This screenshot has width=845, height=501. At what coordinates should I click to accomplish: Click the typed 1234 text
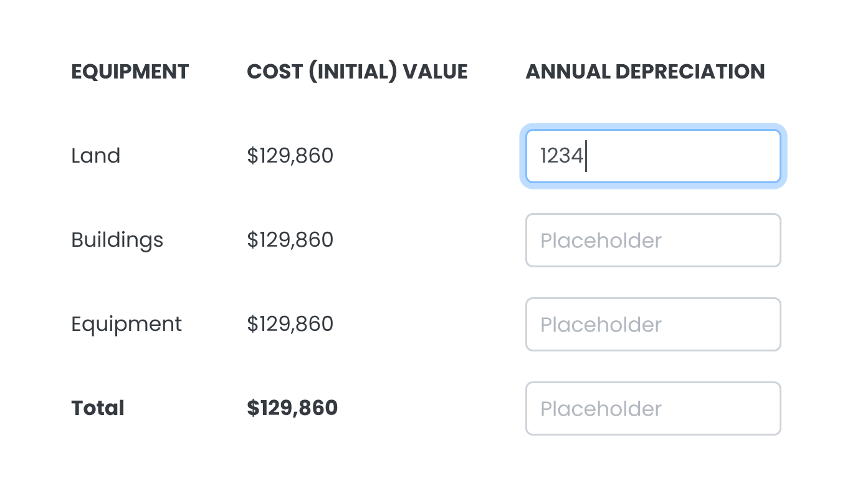tap(561, 156)
